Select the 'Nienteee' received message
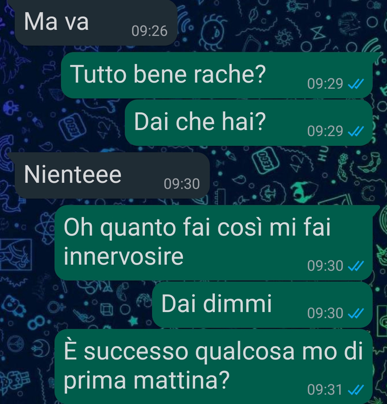387x404 pixels. [x=112, y=175]
